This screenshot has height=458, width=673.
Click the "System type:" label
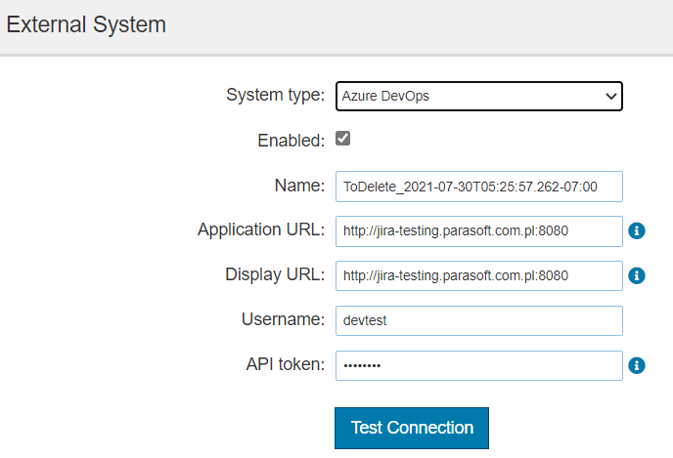pyautogui.click(x=276, y=95)
